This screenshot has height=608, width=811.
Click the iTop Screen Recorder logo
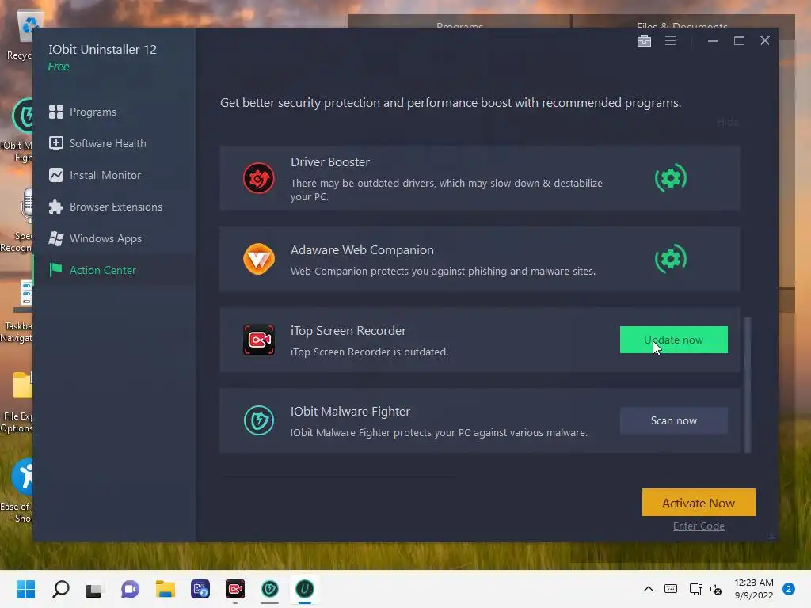click(259, 340)
